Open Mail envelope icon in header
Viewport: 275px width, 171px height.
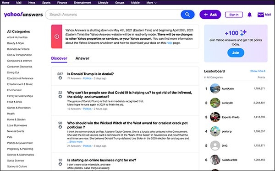[261, 15]
